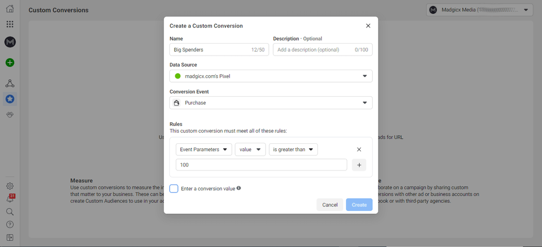542x247 pixels.
Task: Click the Measure heading in background page
Action: [x=81, y=181]
